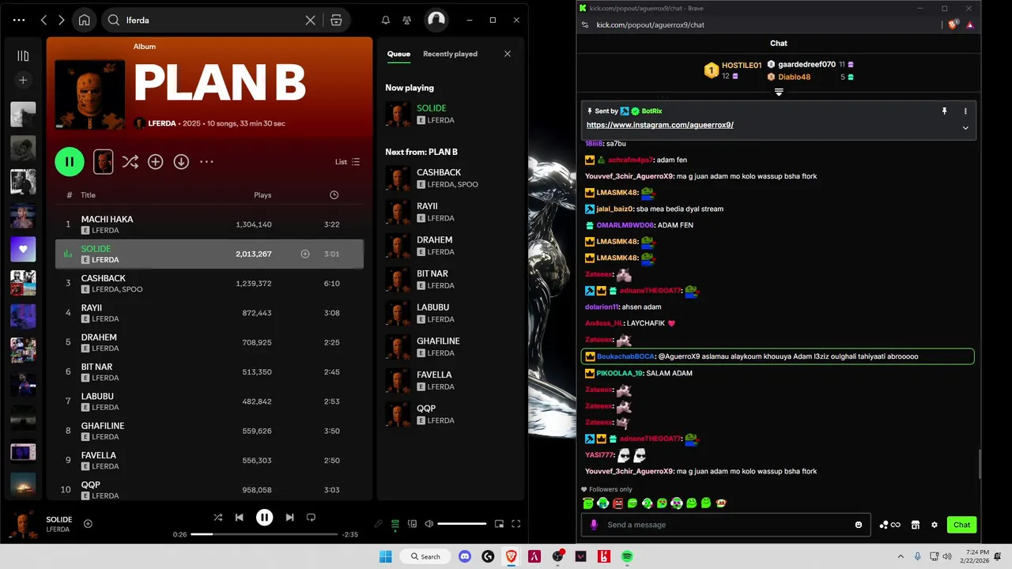The image size is (1012, 569).
Task: Unpin the pinned BotRix message
Action: pyautogui.click(x=944, y=111)
